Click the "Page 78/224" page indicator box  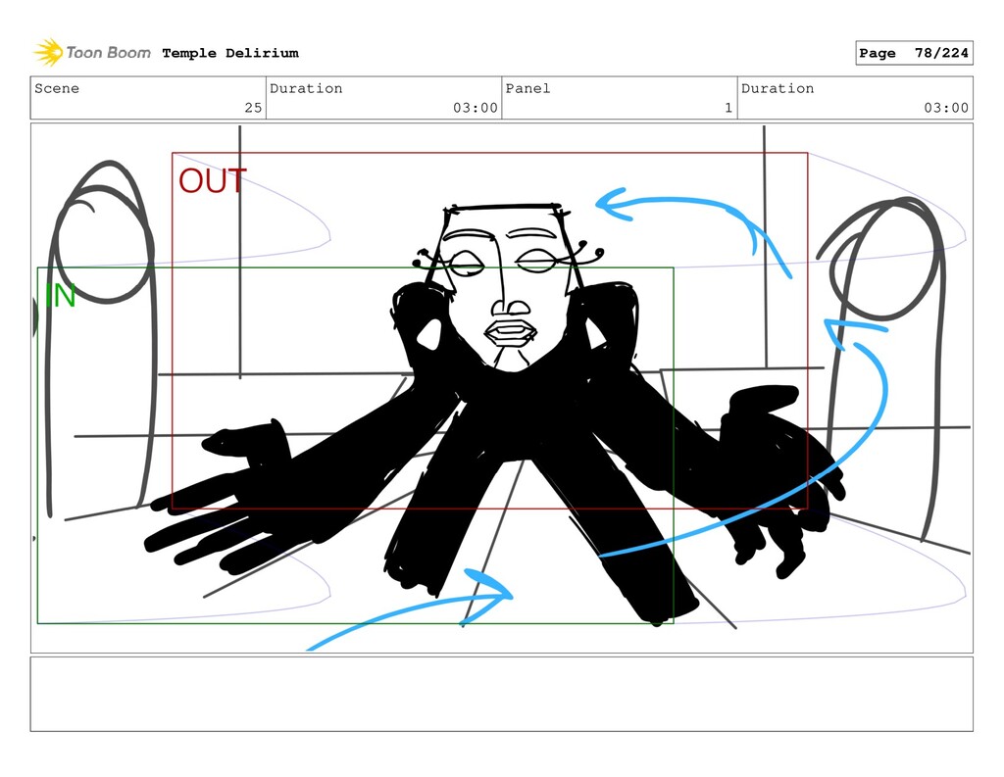[x=914, y=53]
